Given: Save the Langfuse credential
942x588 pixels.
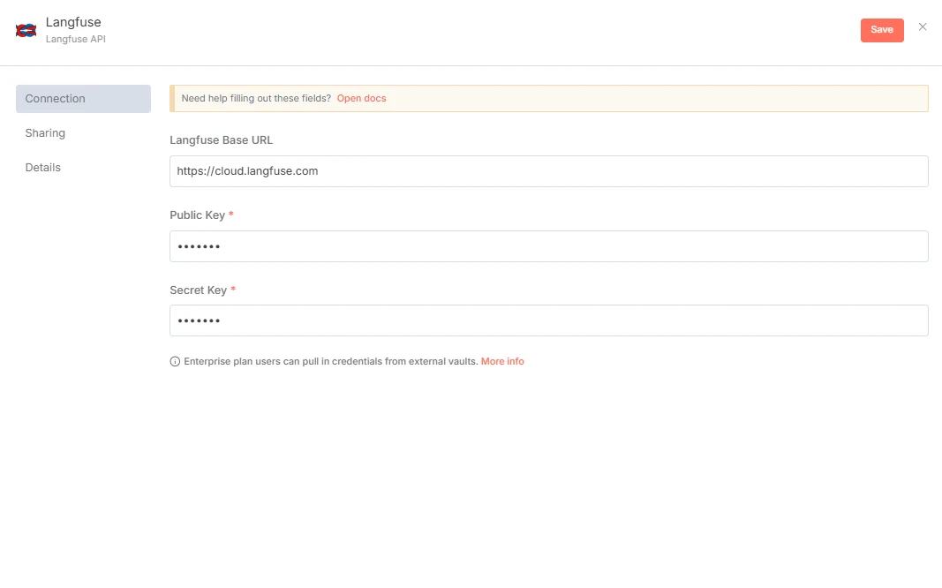Looking at the screenshot, I should (882, 30).
